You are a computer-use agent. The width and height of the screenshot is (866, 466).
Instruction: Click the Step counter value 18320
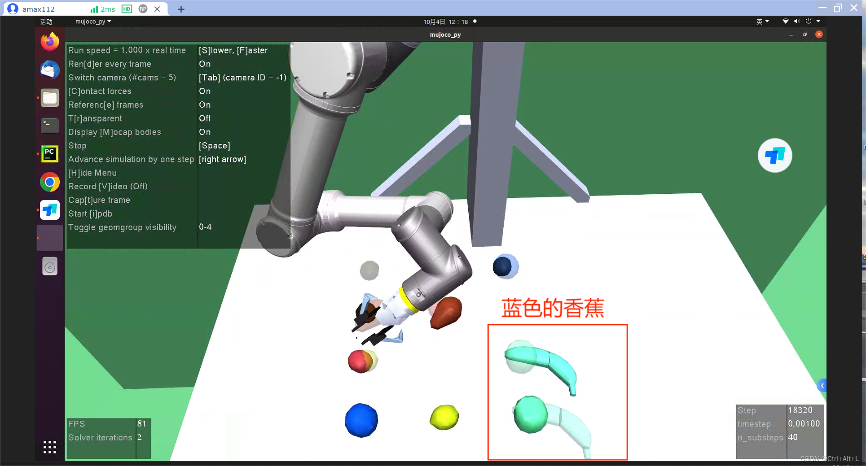click(x=800, y=410)
